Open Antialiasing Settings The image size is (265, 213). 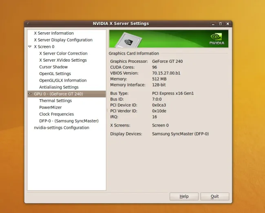[59, 87]
